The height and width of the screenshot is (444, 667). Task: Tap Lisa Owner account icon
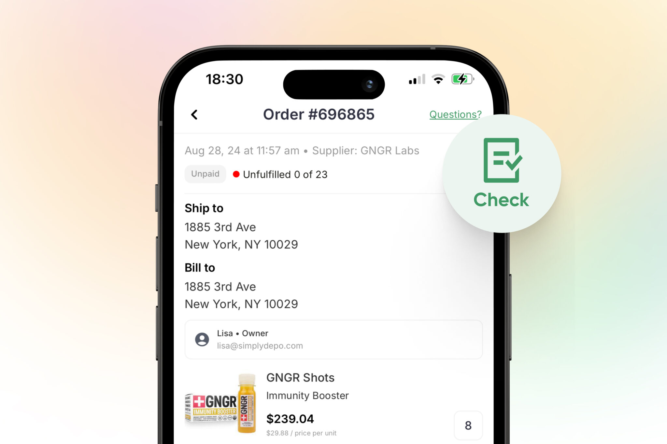202,339
